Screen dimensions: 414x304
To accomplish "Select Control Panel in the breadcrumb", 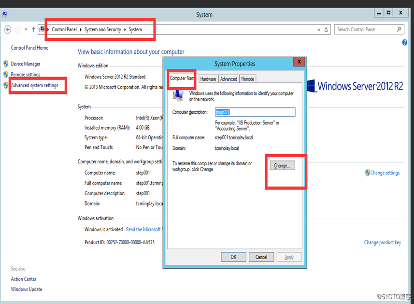I will pyautogui.click(x=64, y=29).
